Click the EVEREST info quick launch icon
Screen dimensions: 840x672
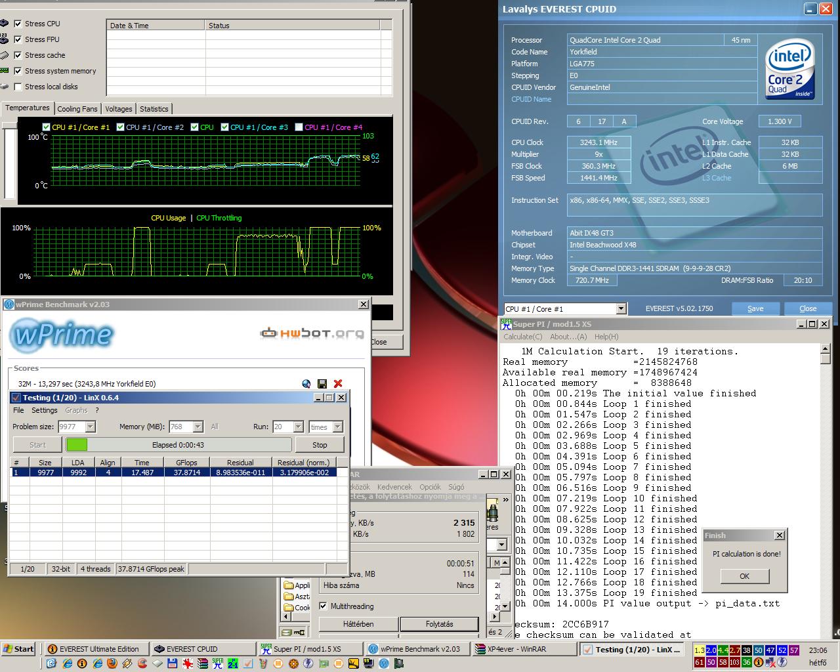(x=82, y=663)
